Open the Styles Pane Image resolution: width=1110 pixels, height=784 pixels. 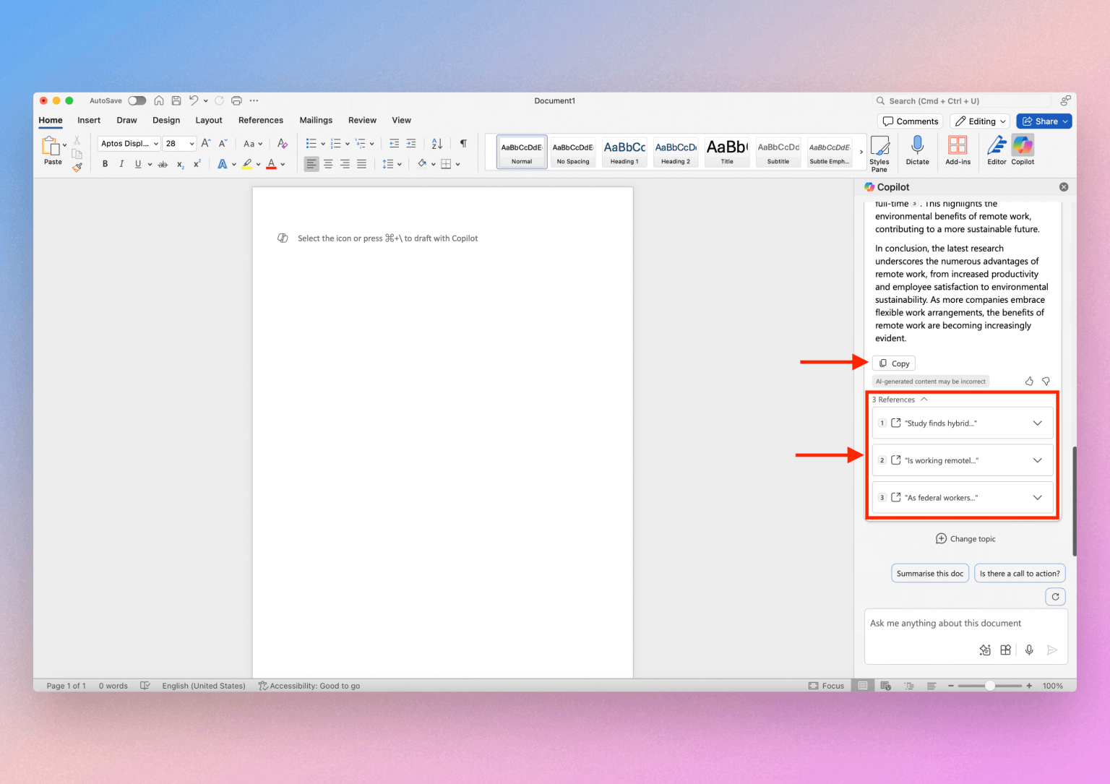point(879,152)
